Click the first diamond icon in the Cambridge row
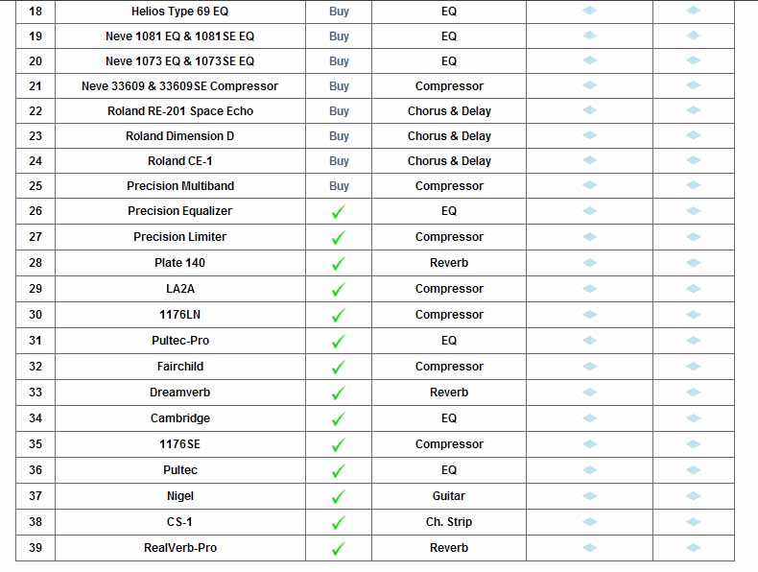 (589, 418)
